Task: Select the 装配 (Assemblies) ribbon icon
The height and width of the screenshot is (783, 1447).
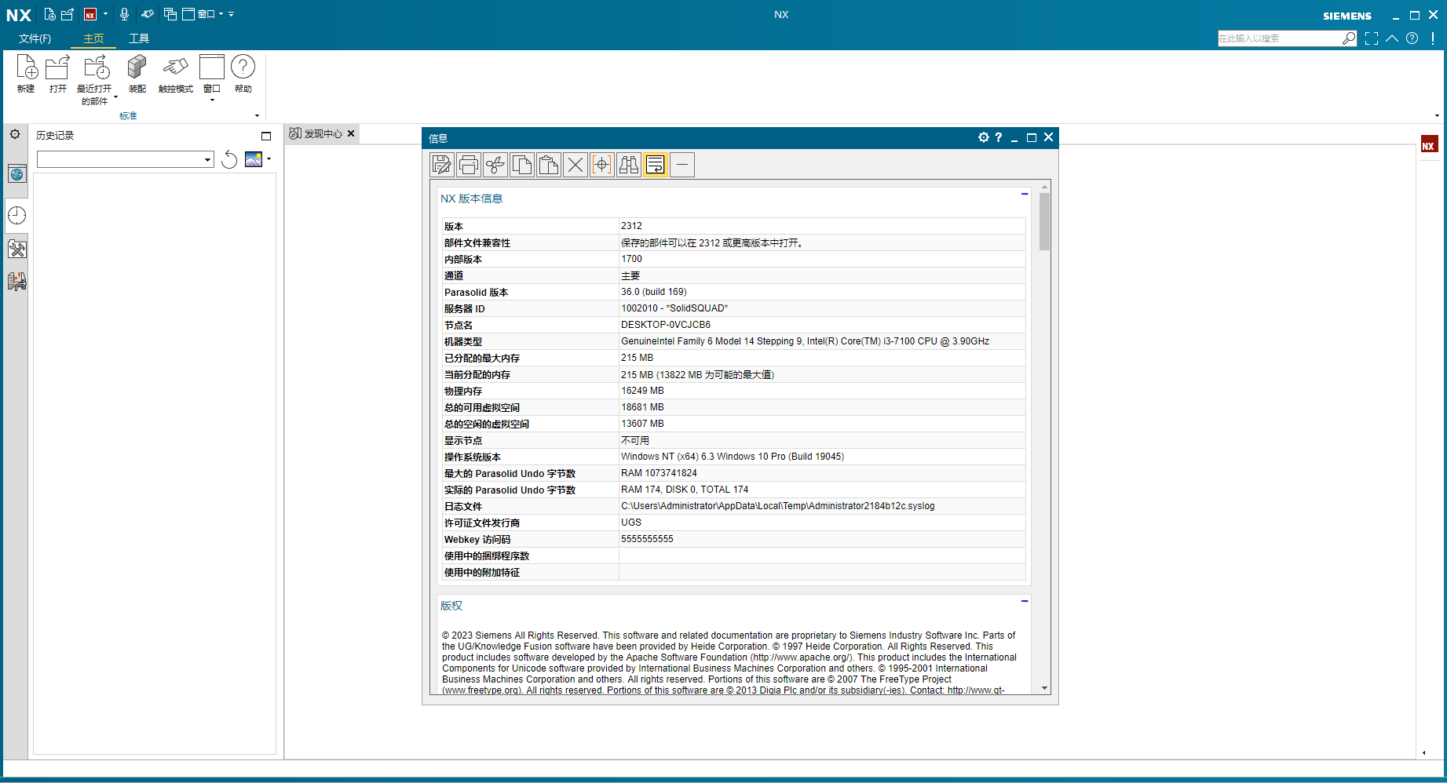Action: (136, 75)
